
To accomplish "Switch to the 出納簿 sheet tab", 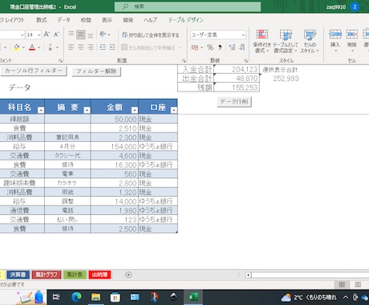I will (99, 274).
